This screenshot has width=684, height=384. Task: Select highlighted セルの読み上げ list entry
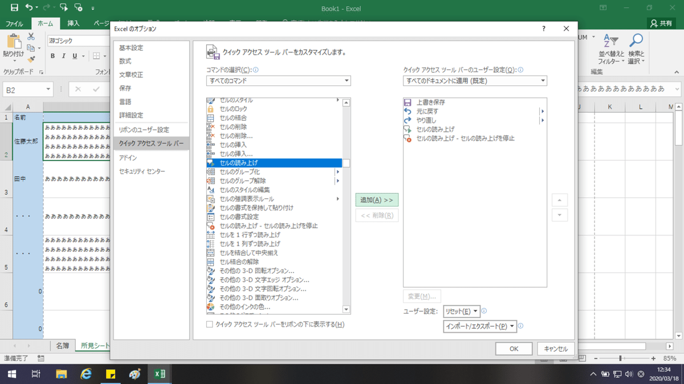274,163
